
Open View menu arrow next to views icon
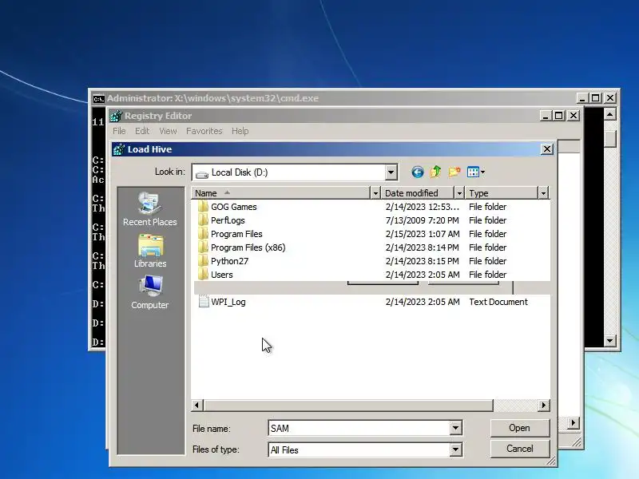(483, 172)
